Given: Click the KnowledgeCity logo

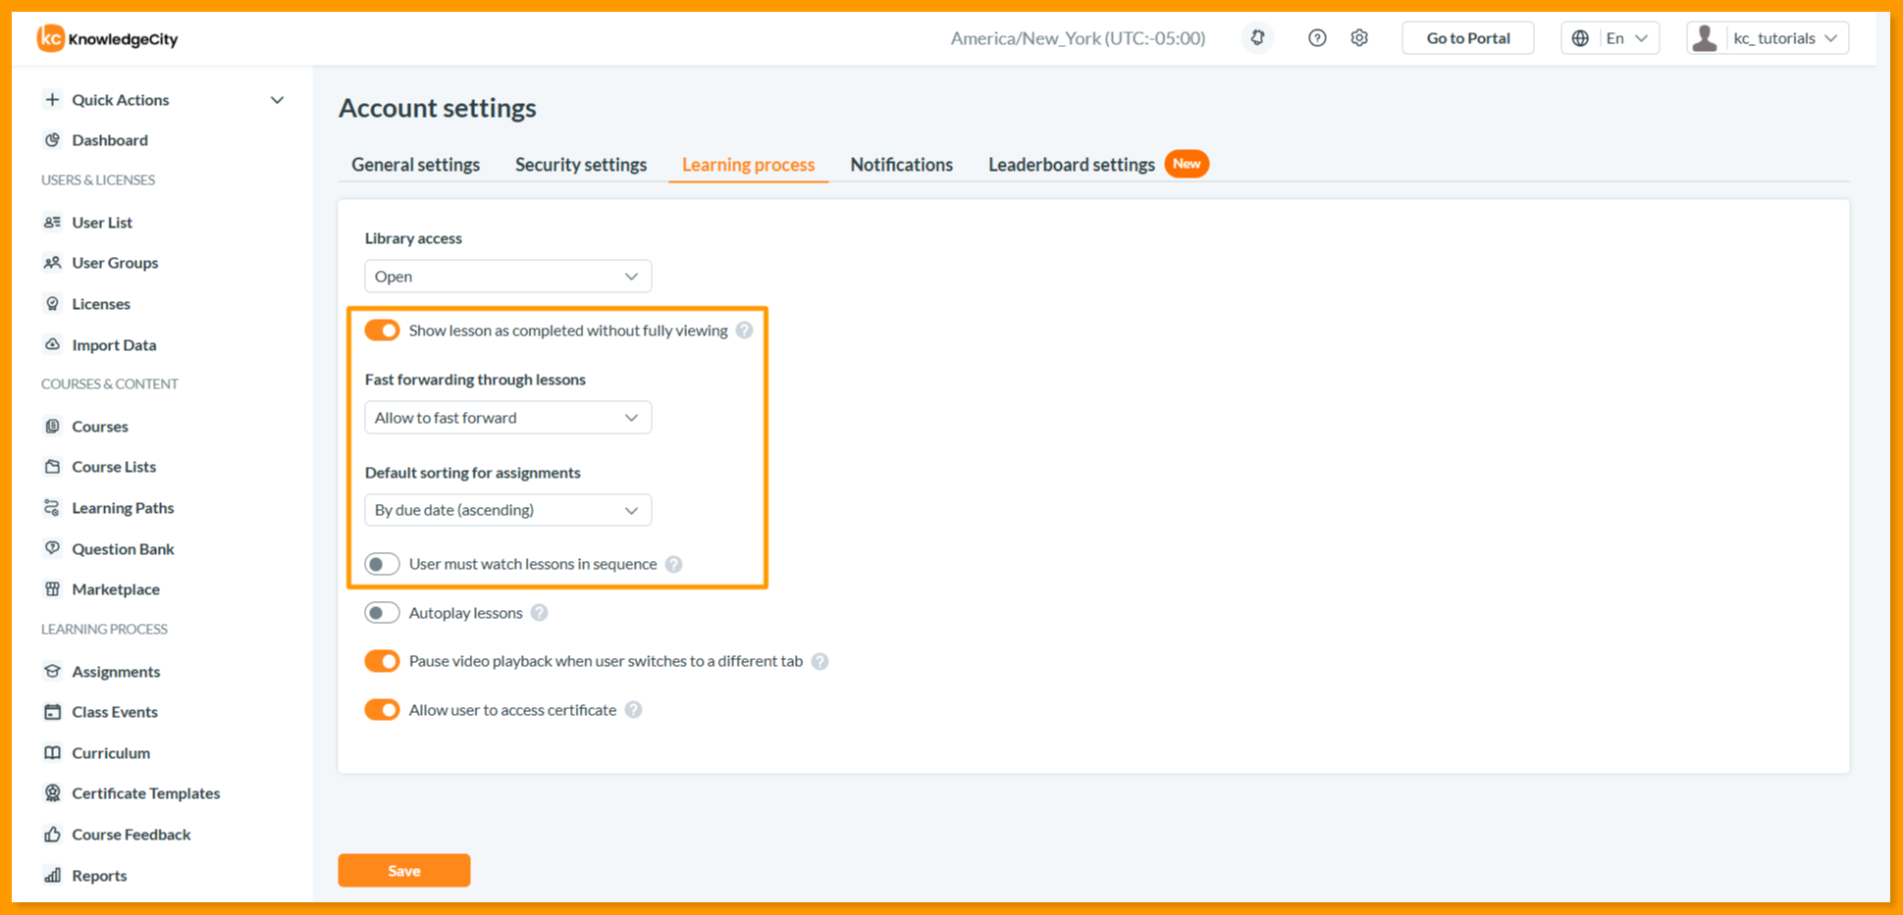Looking at the screenshot, I should (108, 38).
